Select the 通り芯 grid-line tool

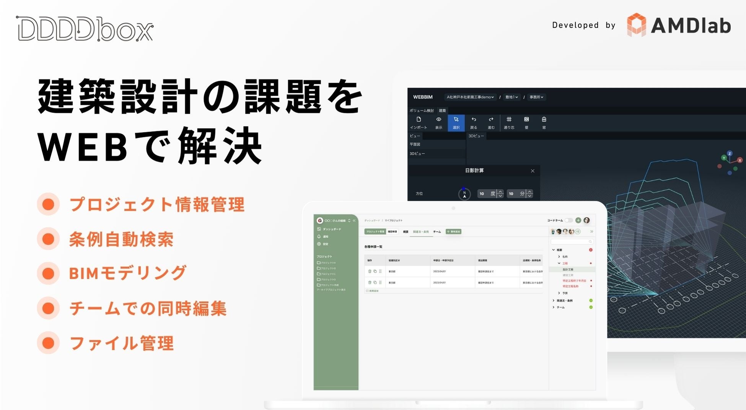(509, 122)
